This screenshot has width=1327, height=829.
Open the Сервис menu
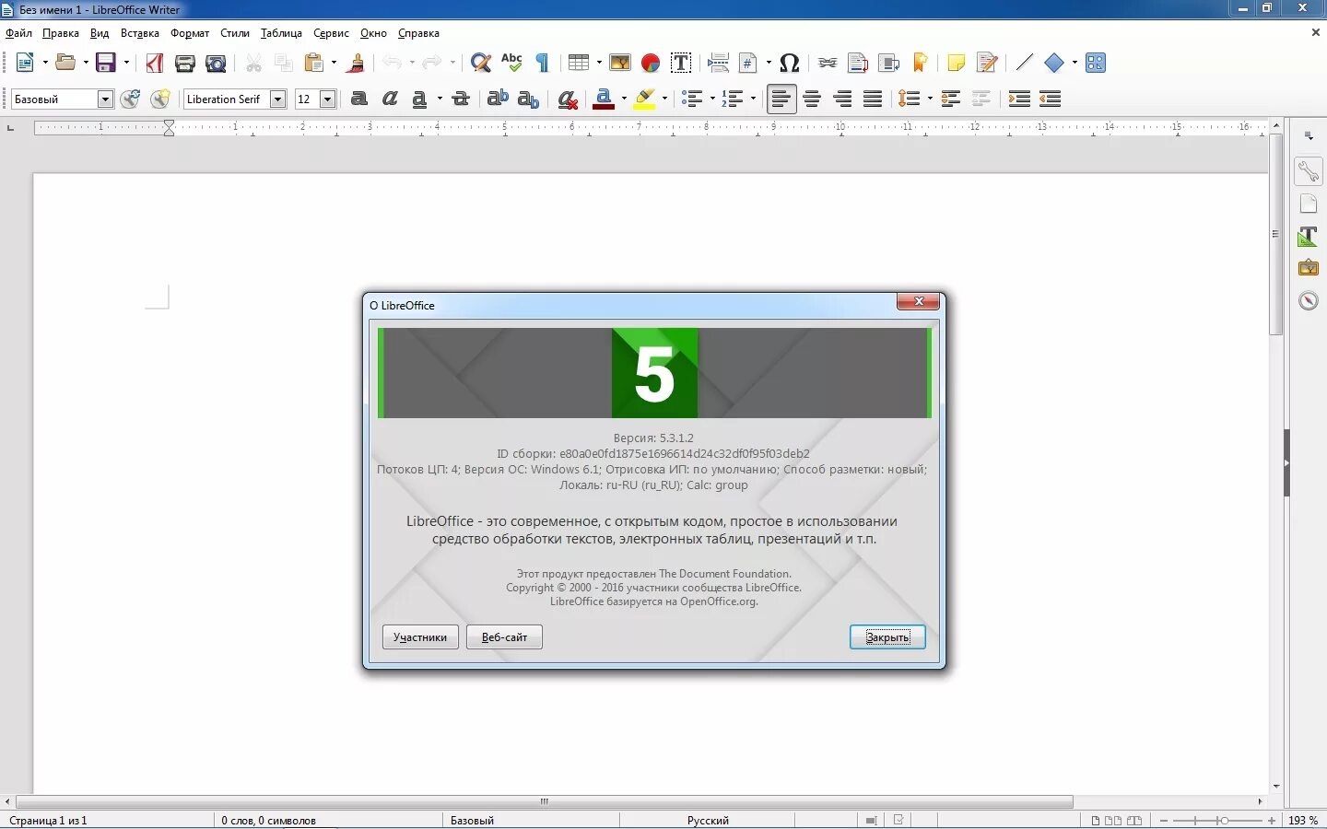[x=331, y=33]
